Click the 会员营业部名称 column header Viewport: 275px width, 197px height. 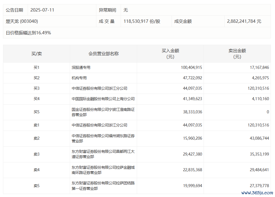[103, 54]
